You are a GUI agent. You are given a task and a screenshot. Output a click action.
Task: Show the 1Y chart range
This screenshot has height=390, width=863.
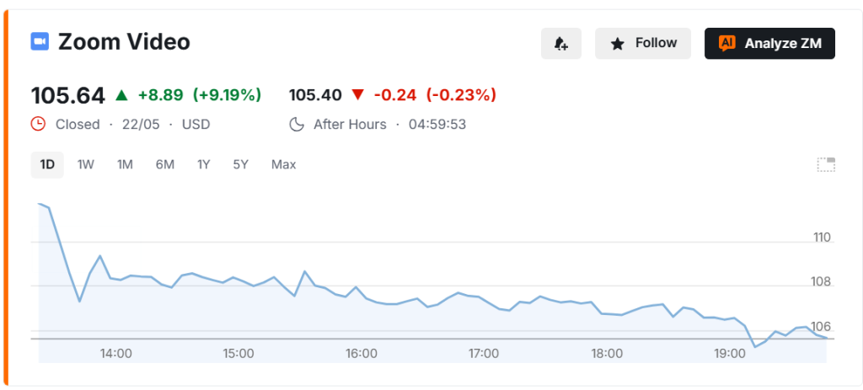pyautogui.click(x=204, y=164)
